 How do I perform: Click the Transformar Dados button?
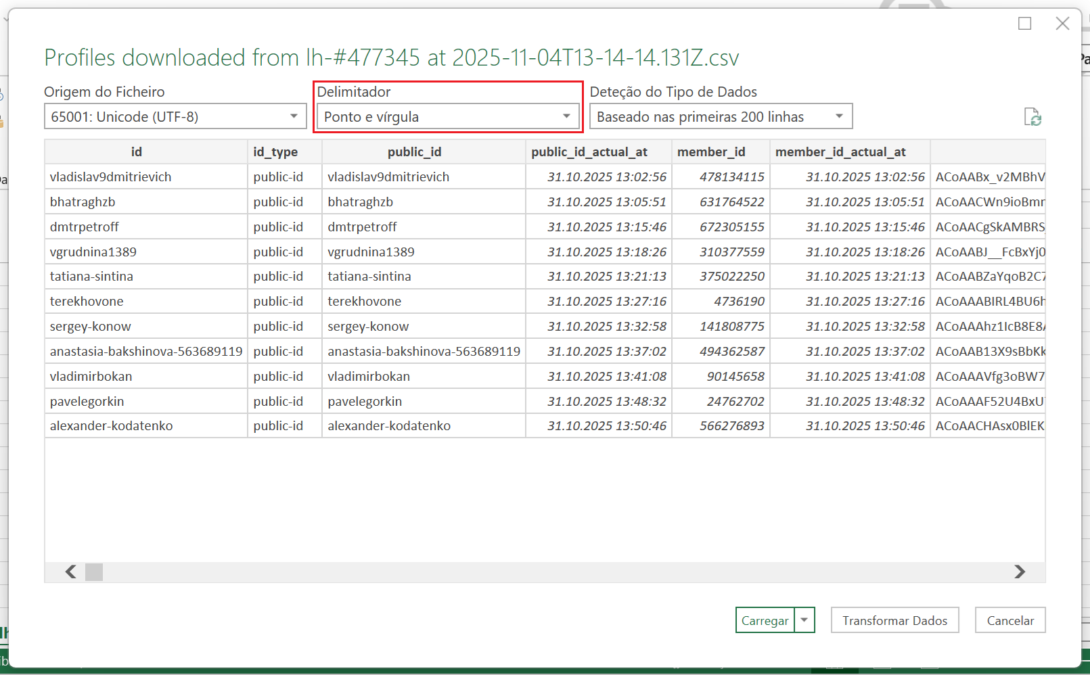[894, 620]
